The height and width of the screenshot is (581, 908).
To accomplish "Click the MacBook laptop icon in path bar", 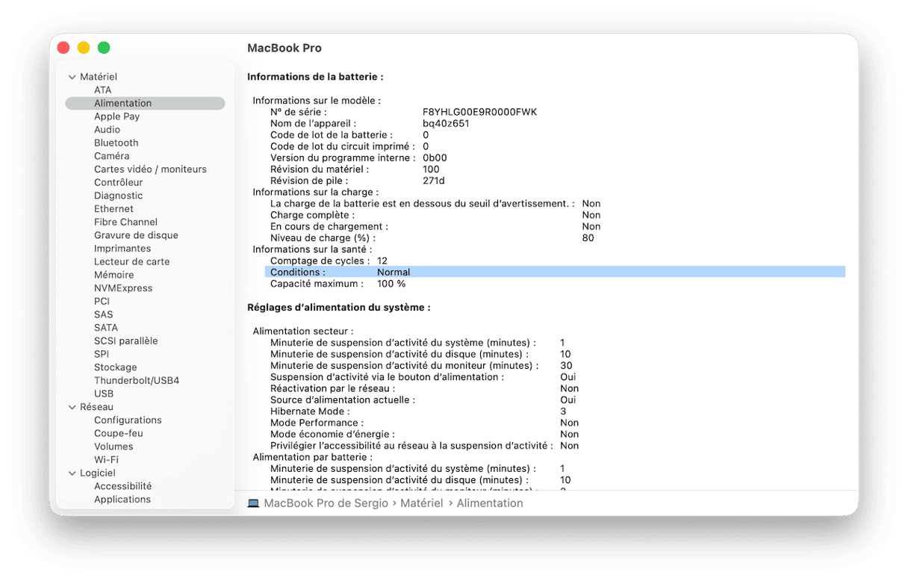I will point(254,503).
